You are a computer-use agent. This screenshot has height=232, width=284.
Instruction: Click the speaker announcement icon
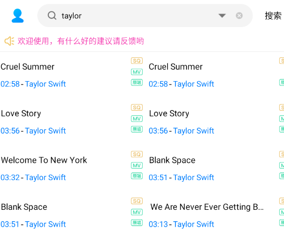[9, 41]
